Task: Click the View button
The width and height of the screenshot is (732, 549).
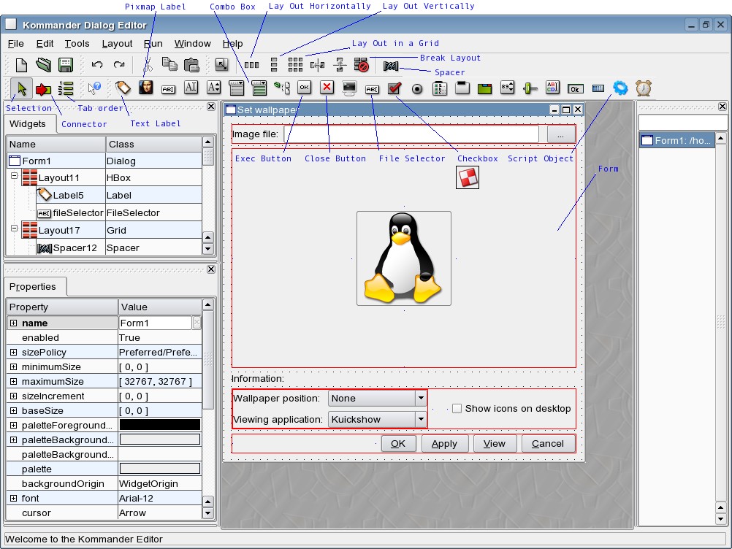Action: pyautogui.click(x=495, y=444)
